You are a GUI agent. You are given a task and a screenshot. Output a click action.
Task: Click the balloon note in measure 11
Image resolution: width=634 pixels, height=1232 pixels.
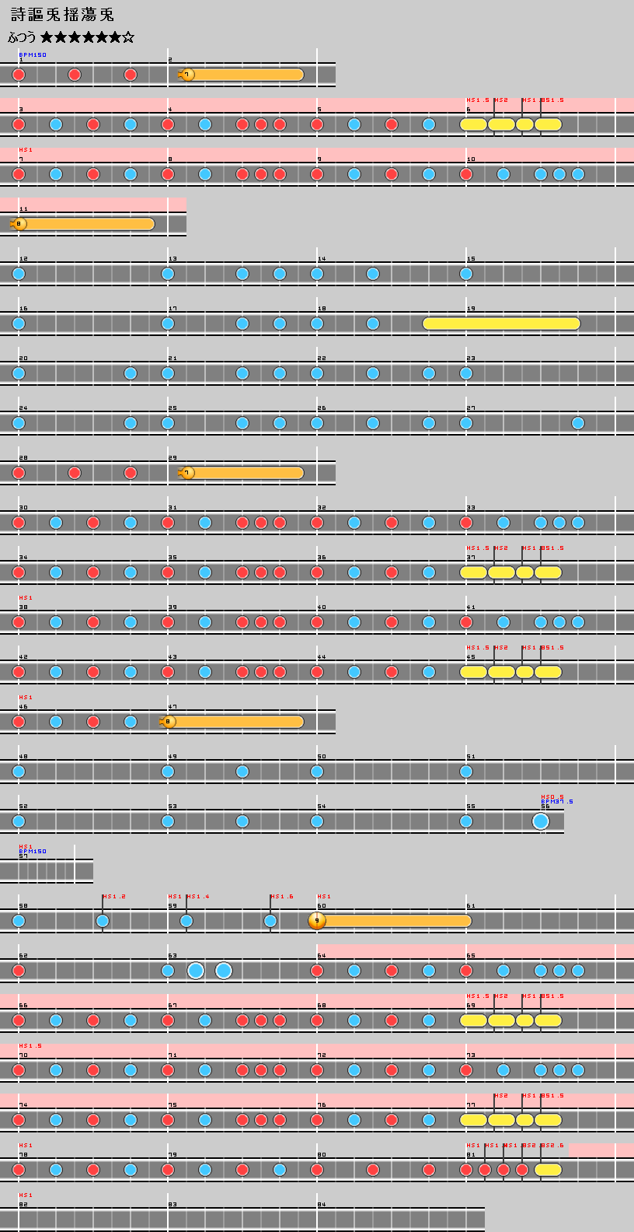20,224
